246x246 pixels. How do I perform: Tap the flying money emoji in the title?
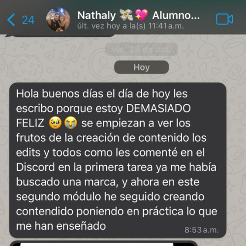click(126, 15)
